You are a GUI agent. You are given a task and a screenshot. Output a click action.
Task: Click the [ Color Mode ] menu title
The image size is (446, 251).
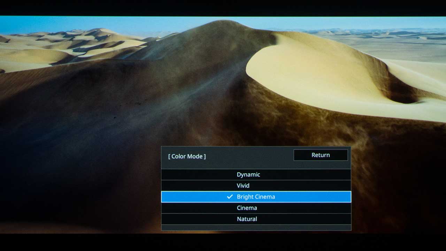[187, 157]
